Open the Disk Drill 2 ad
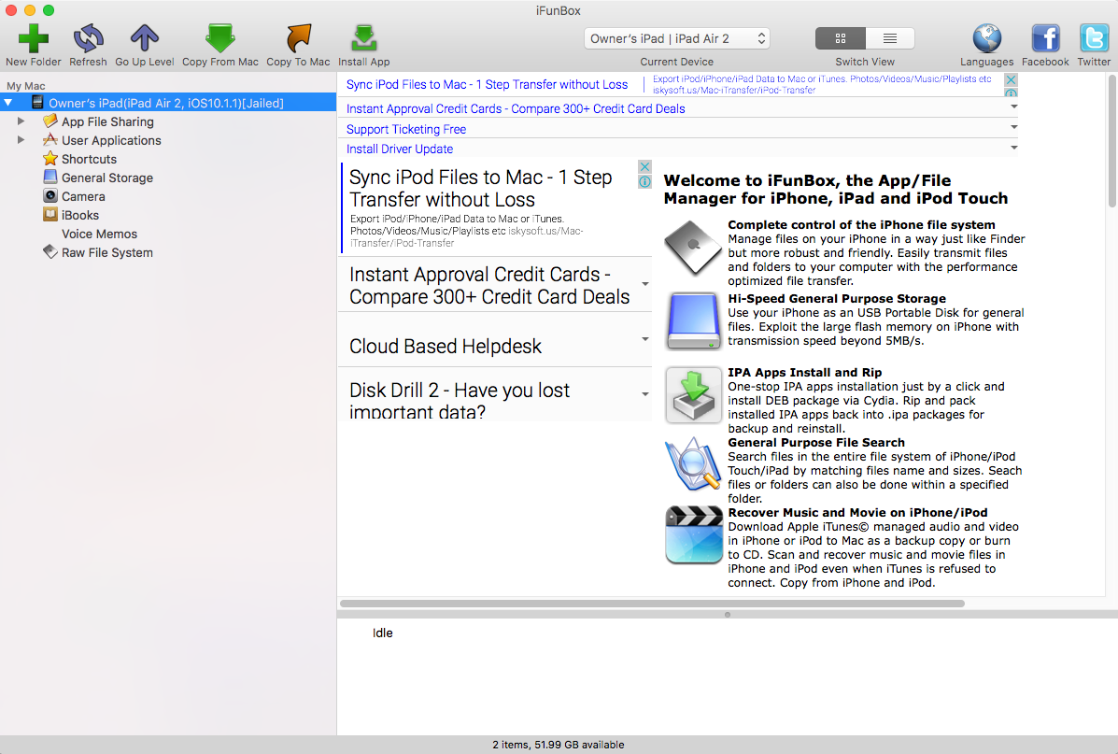 pyautogui.click(x=460, y=400)
